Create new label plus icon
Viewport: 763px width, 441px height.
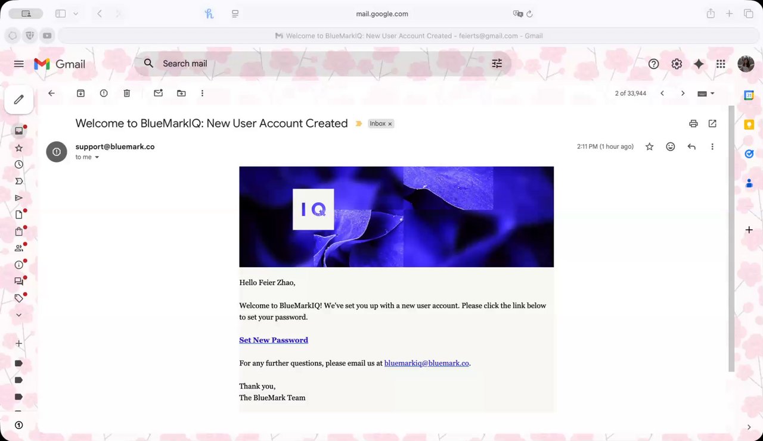coord(19,343)
